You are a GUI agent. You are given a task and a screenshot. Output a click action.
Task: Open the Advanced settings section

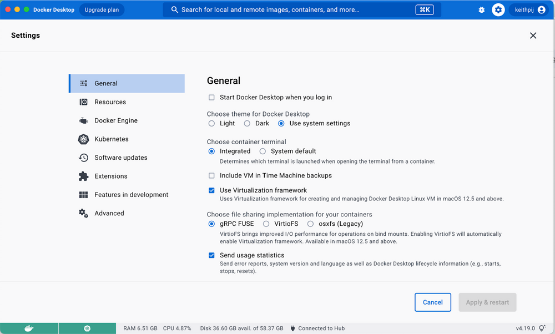coord(109,213)
